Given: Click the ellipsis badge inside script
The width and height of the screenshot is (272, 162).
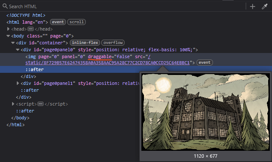Looking at the screenshot, I should click(41, 104).
